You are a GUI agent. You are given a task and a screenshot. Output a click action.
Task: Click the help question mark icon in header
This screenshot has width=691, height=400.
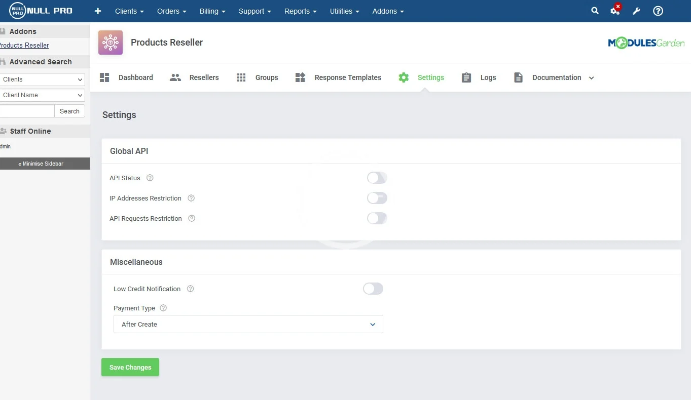coord(658,11)
